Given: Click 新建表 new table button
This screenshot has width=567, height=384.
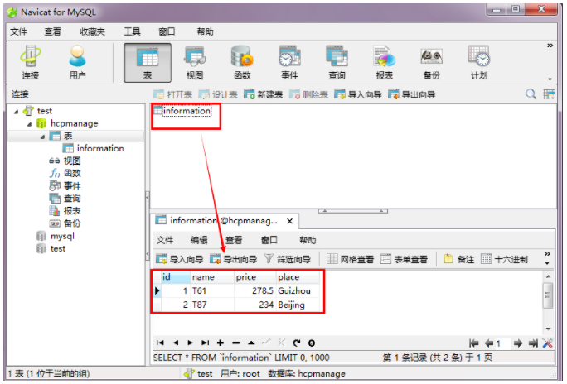Looking at the screenshot, I should (x=263, y=94).
